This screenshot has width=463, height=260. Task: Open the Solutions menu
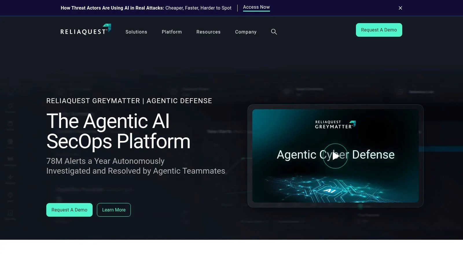tap(136, 32)
